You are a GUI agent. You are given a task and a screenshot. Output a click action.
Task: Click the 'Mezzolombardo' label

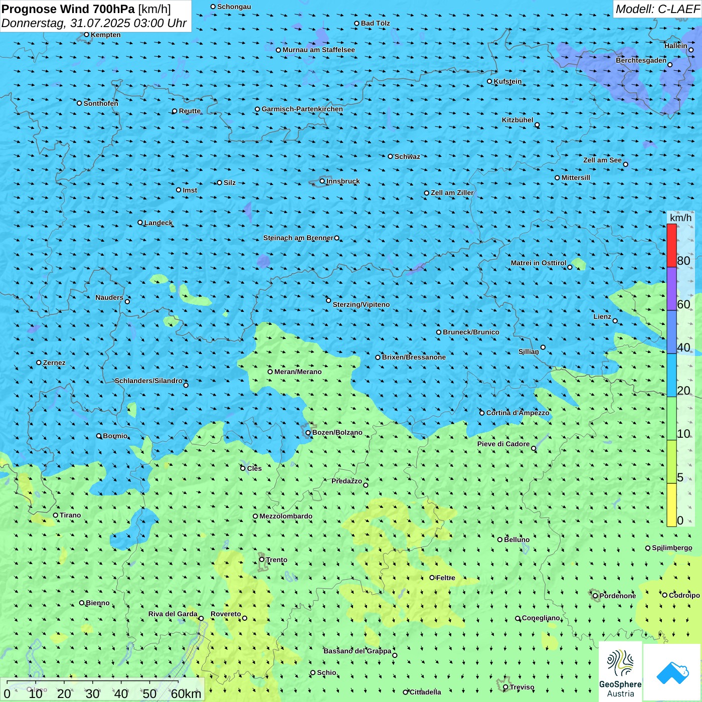pos(286,516)
